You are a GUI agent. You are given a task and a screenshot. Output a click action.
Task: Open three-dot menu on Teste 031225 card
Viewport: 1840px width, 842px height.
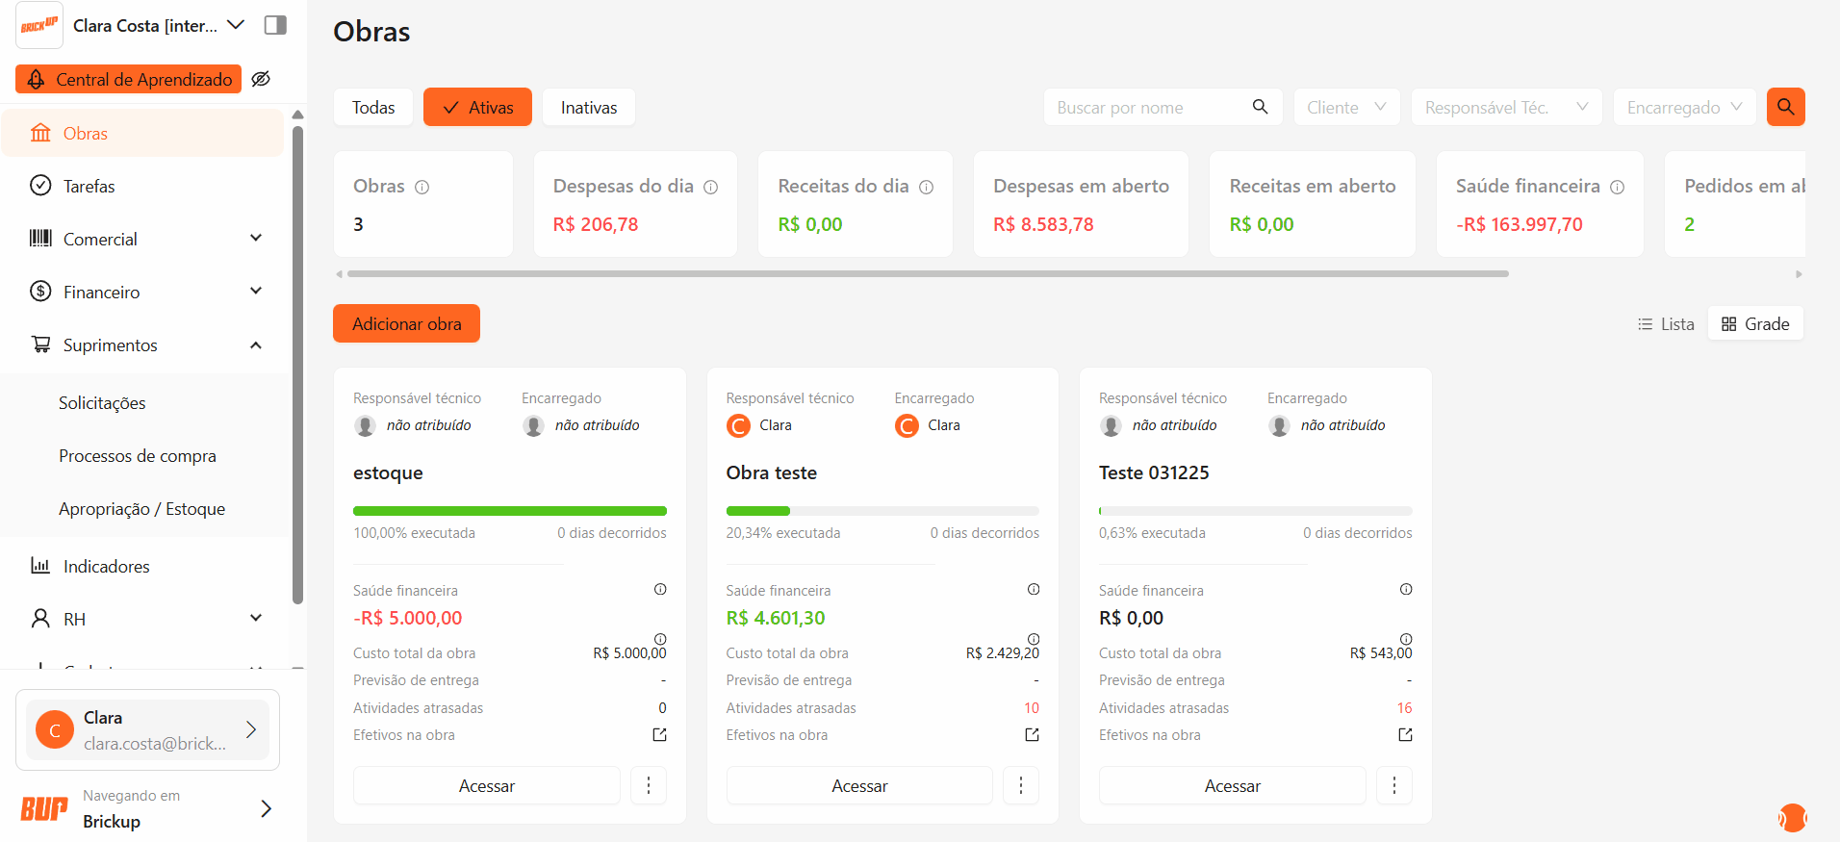tap(1393, 786)
